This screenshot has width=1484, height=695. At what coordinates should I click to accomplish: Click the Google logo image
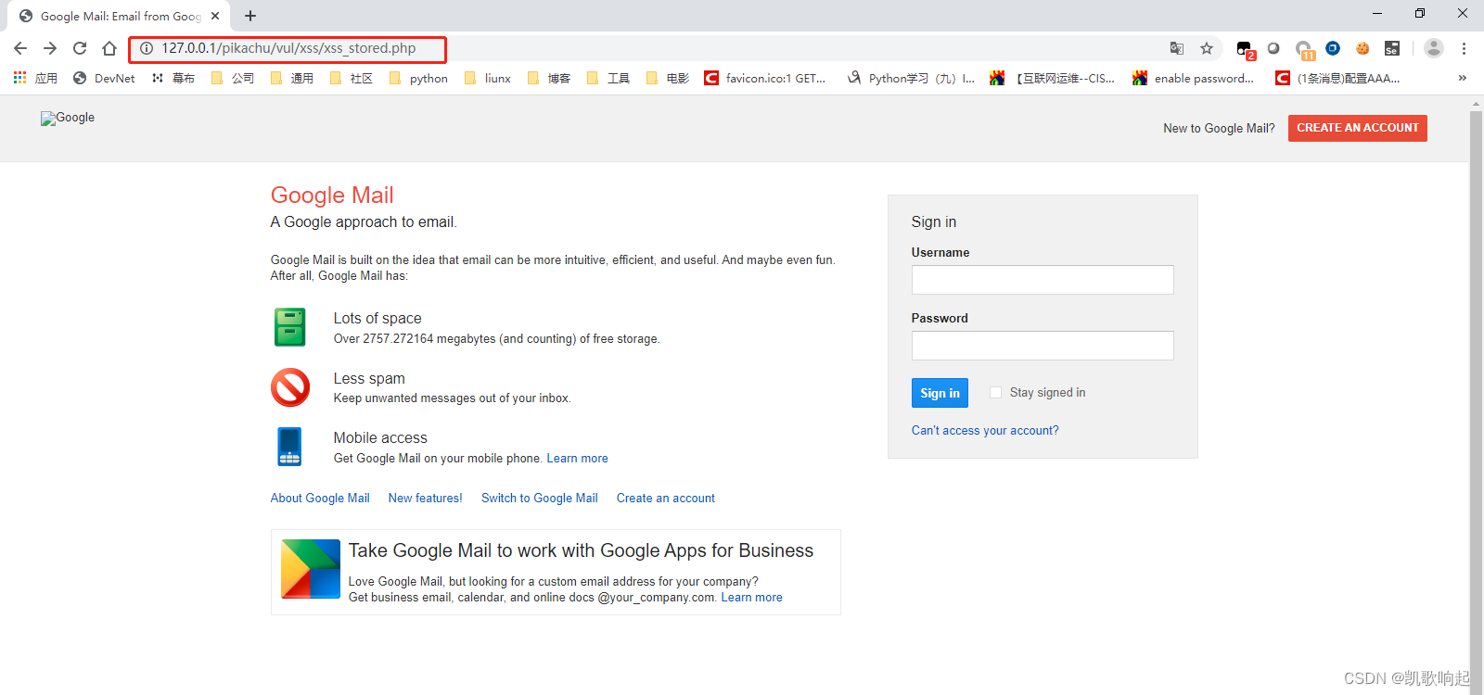pyautogui.click(x=68, y=118)
